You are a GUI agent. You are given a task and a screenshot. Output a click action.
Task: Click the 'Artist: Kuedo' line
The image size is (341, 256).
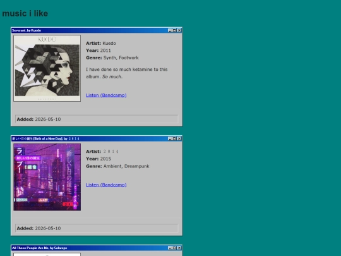(x=101, y=44)
